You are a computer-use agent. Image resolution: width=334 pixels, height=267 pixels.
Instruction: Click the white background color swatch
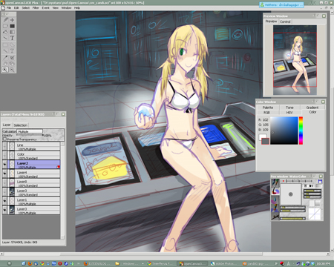(x=261, y=136)
